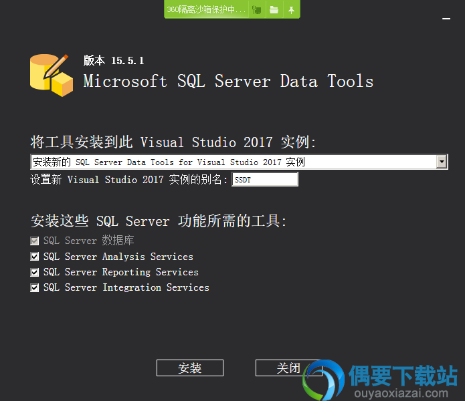Click the 安装这些 SQL Server 功能所需的工具 heading

(x=159, y=221)
